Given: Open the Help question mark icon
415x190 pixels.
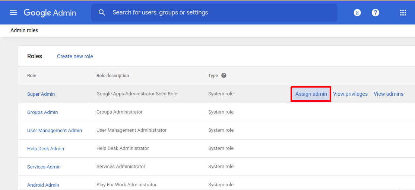Looking at the screenshot, I should [376, 13].
